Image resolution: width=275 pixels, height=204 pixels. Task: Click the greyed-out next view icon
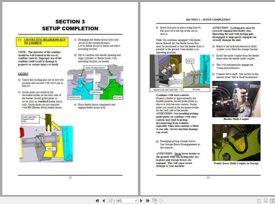(161, 201)
